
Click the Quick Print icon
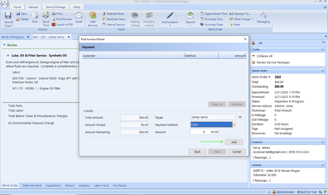[46, 16]
